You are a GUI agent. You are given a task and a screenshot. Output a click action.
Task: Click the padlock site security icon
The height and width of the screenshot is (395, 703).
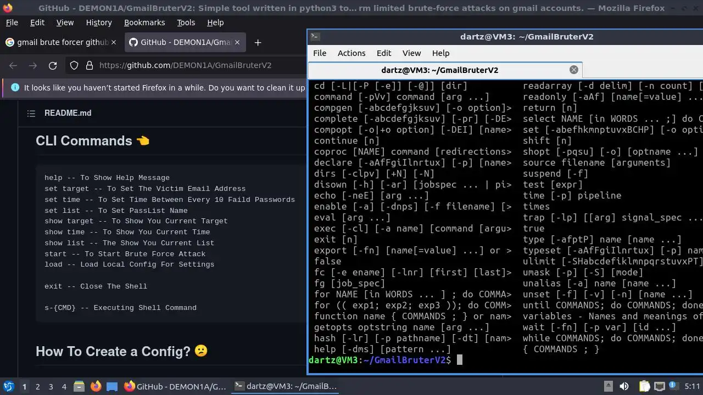(x=90, y=65)
